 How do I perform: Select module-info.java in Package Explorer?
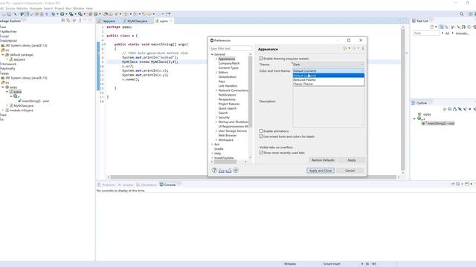pyautogui.click(x=21, y=111)
